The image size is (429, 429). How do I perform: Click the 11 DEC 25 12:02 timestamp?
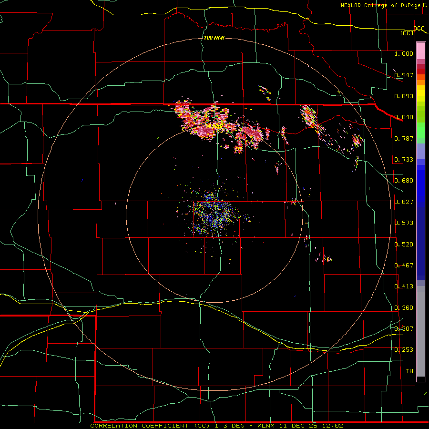tap(311, 426)
